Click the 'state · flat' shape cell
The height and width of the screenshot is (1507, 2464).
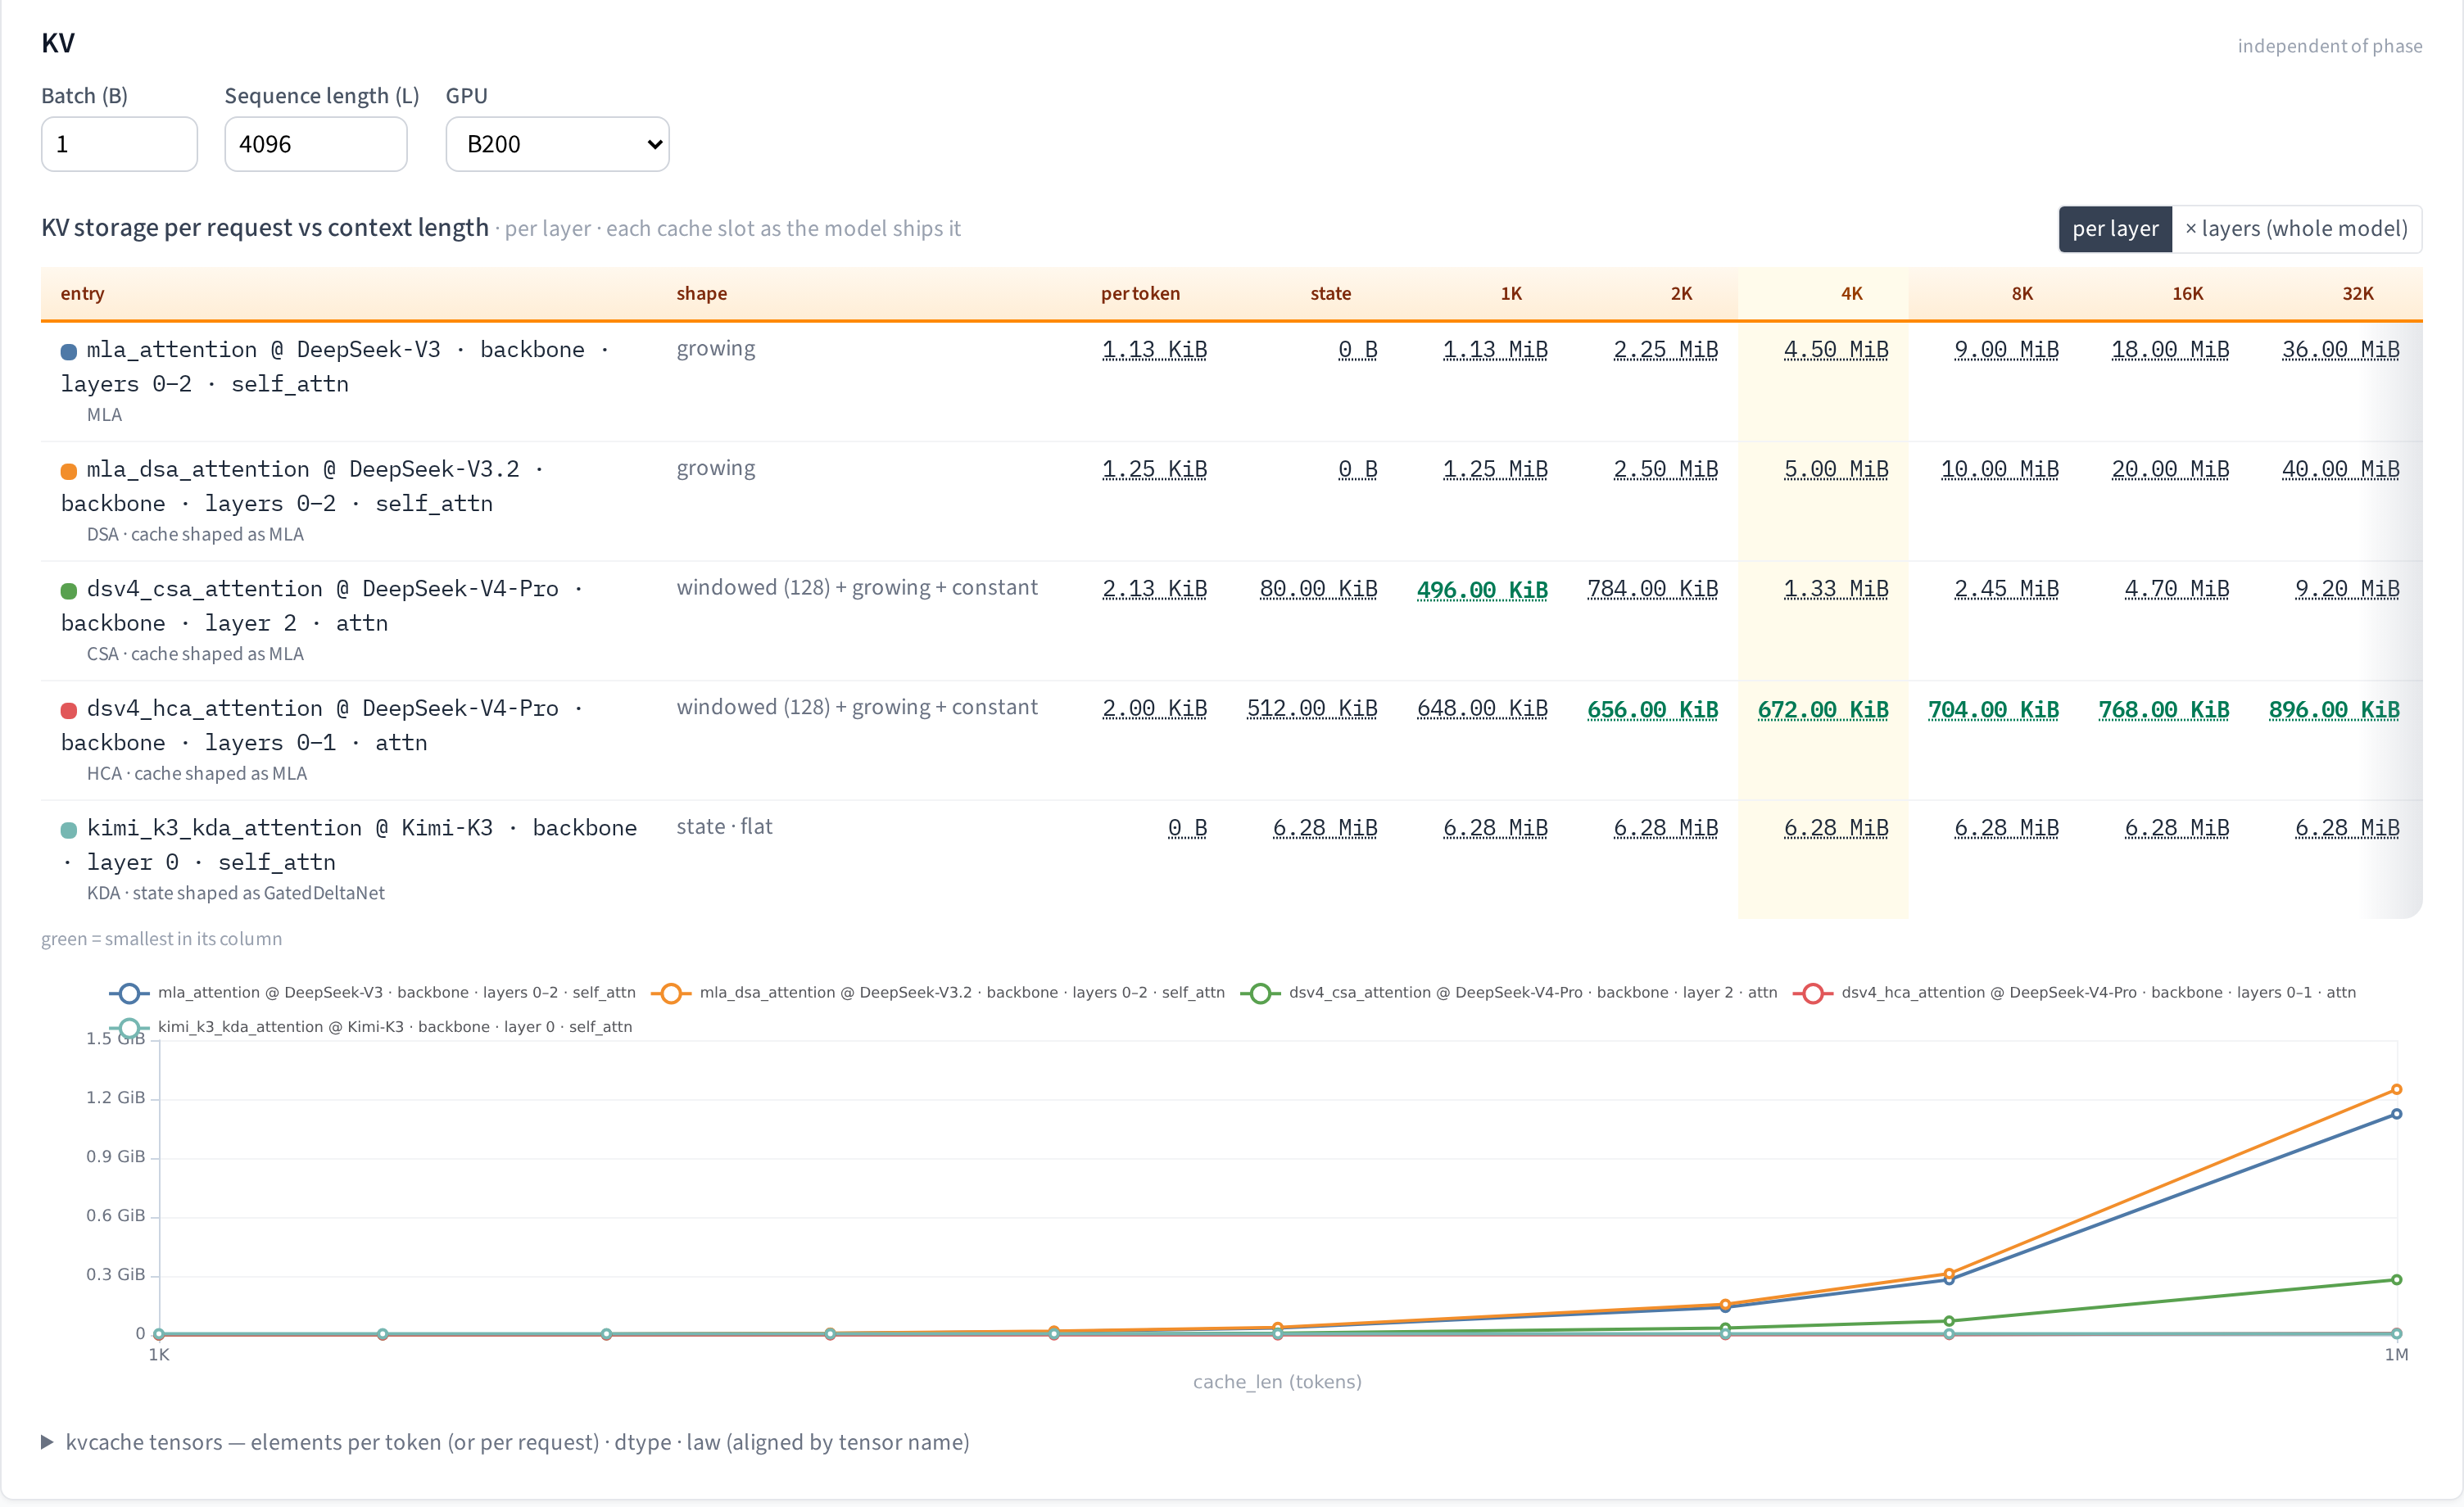[724, 827]
